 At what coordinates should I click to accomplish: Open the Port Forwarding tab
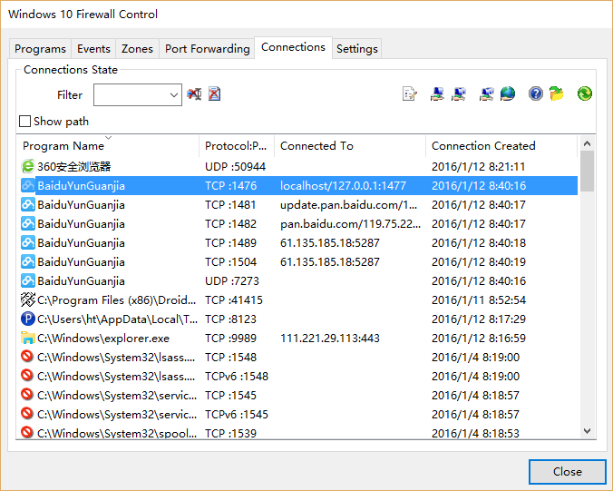click(x=207, y=49)
